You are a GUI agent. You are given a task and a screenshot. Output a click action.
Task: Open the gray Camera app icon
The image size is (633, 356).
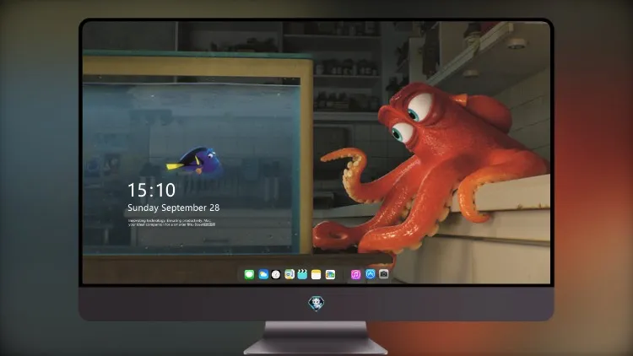click(384, 274)
